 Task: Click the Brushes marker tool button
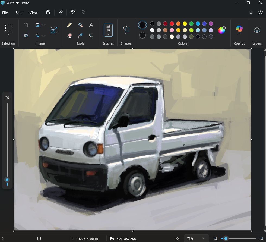point(108,28)
